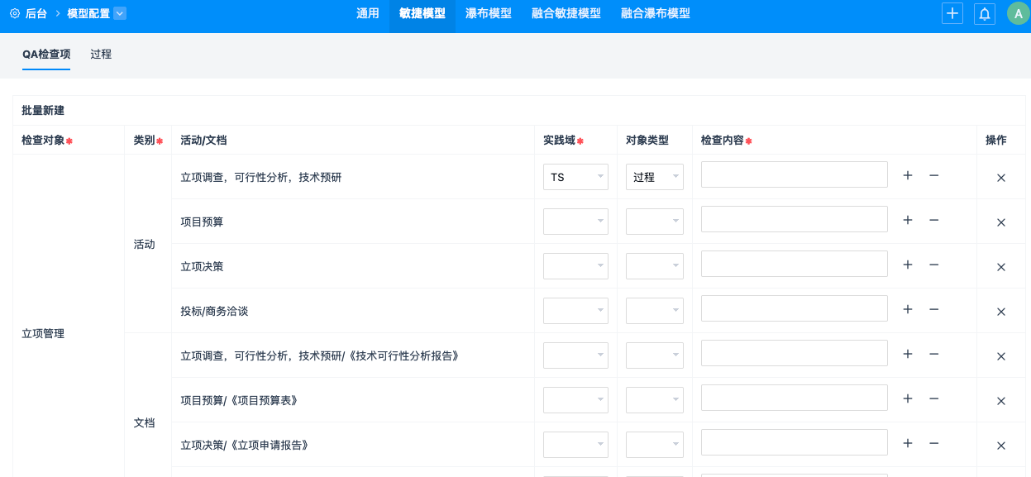Delete the 投标/商务洽谈 row with X
The height and width of the screenshot is (477, 1031).
pyautogui.click(x=1001, y=312)
